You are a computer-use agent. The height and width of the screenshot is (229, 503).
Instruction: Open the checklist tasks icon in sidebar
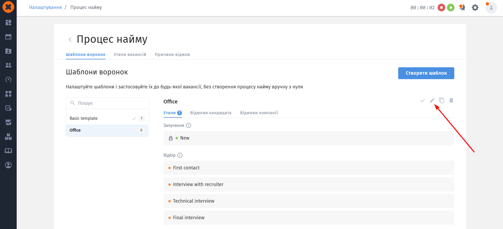(x=8, y=108)
